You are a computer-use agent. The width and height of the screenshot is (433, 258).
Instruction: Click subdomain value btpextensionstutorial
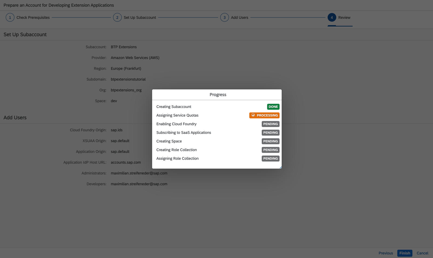click(x=128, y=79)
